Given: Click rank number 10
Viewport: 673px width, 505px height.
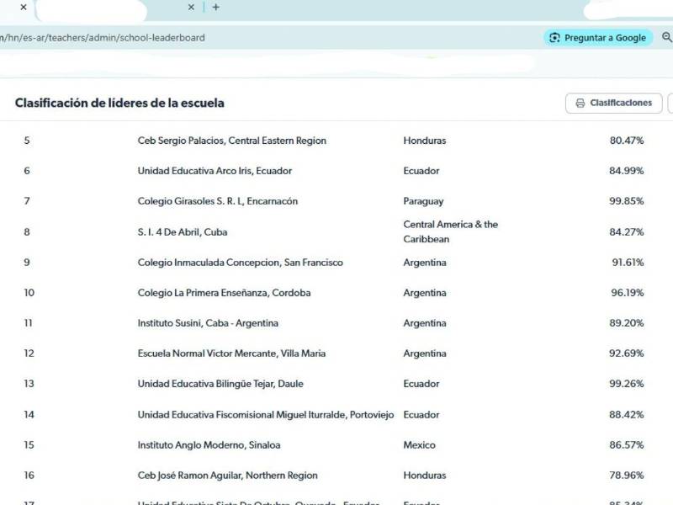Looking at the screenshot, I should pyautogui.click(x=29, y=293).
